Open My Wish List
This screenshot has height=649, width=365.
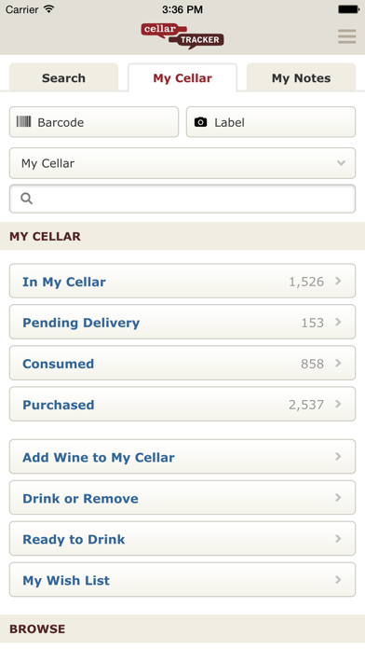pyautogui.click(x=182, y=579)
